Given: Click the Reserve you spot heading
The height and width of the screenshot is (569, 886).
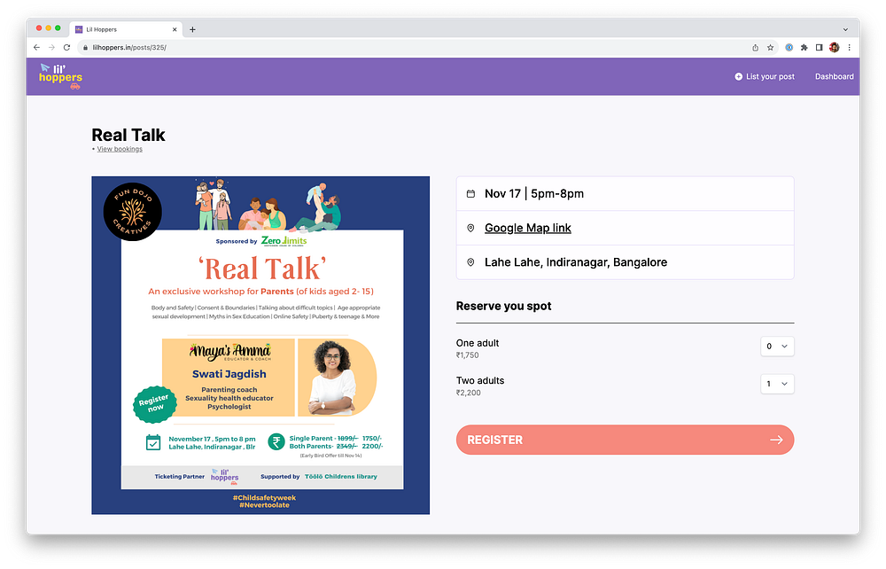Looking at the screenshot, I should 503,307.
